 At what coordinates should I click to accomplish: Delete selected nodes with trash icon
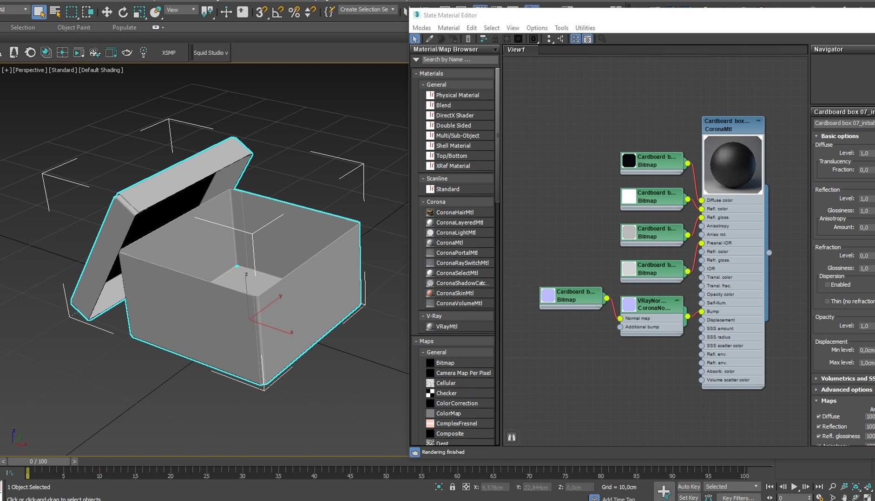click(468, 39)
